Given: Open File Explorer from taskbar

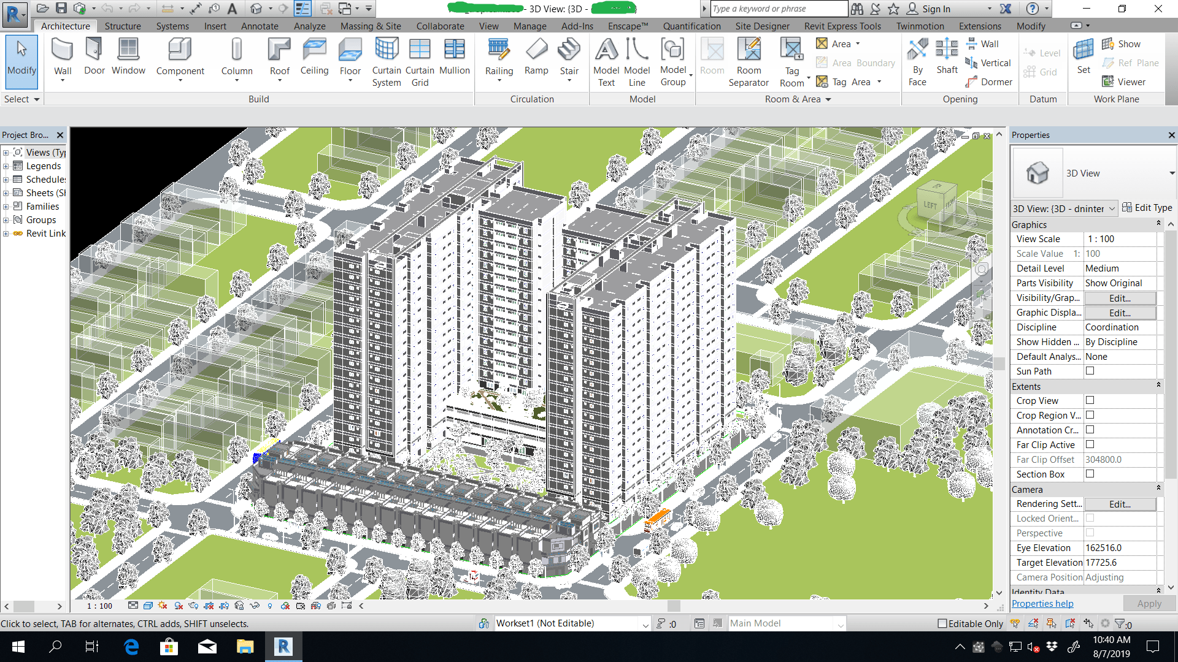Looking at the screenshot, I should pyautogui.click(x=245, y=647).
